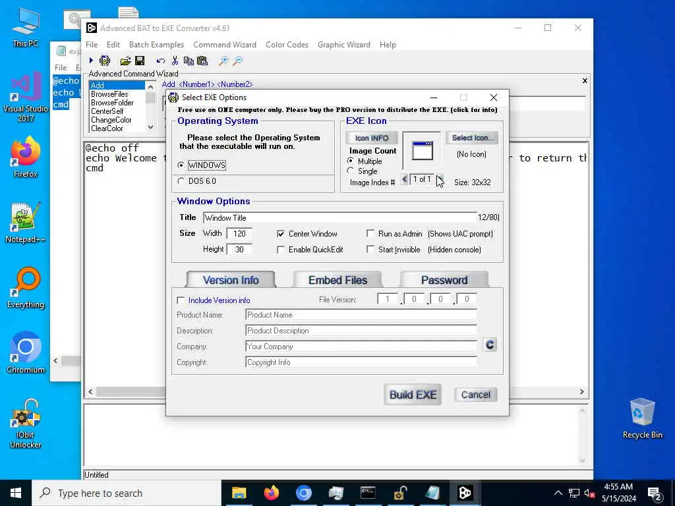This screenshot has height=506, width=675.
Task: Open the Edit menu in BAT to EXE Converter
Action: pos(113,45)
